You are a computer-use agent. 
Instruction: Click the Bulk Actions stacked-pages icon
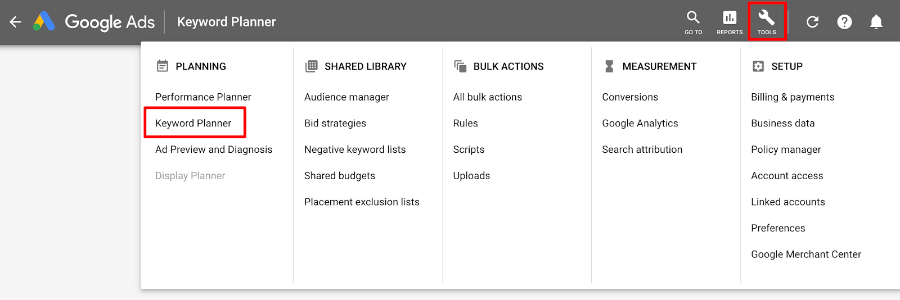tap(460, 66)
